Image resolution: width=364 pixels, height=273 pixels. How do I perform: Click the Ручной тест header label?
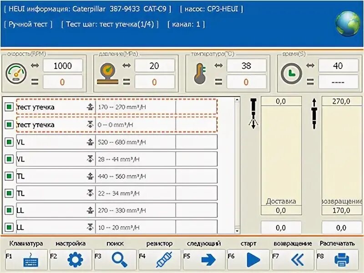(x=28, y=24)
